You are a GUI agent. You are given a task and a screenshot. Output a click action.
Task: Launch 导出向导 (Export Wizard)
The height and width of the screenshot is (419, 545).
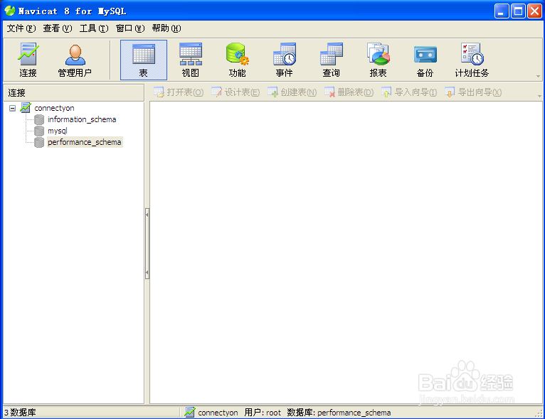(x=473, y=92)
